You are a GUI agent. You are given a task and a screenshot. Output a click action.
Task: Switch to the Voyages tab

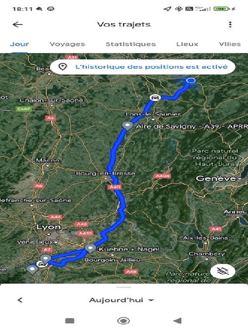[67, 44]
